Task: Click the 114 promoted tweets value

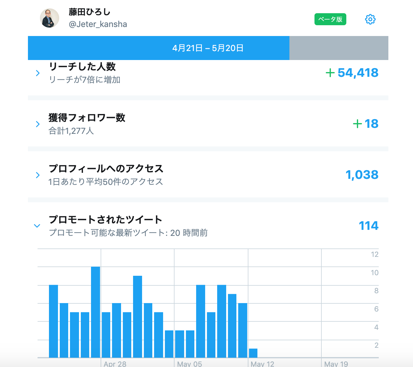Action: pyautogui.click(x=369, y=226)
